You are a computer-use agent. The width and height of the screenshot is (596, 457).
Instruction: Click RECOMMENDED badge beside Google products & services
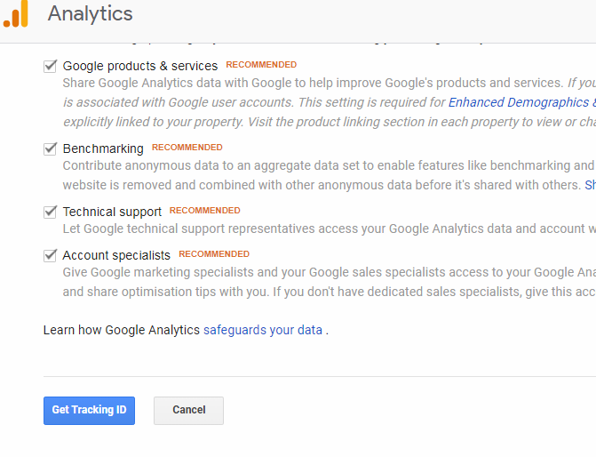point(261,65)
